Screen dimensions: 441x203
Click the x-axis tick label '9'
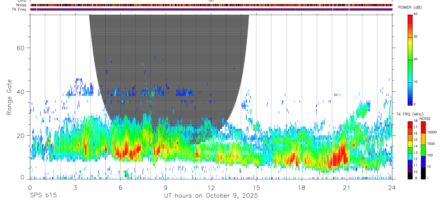tap(166, 187)
